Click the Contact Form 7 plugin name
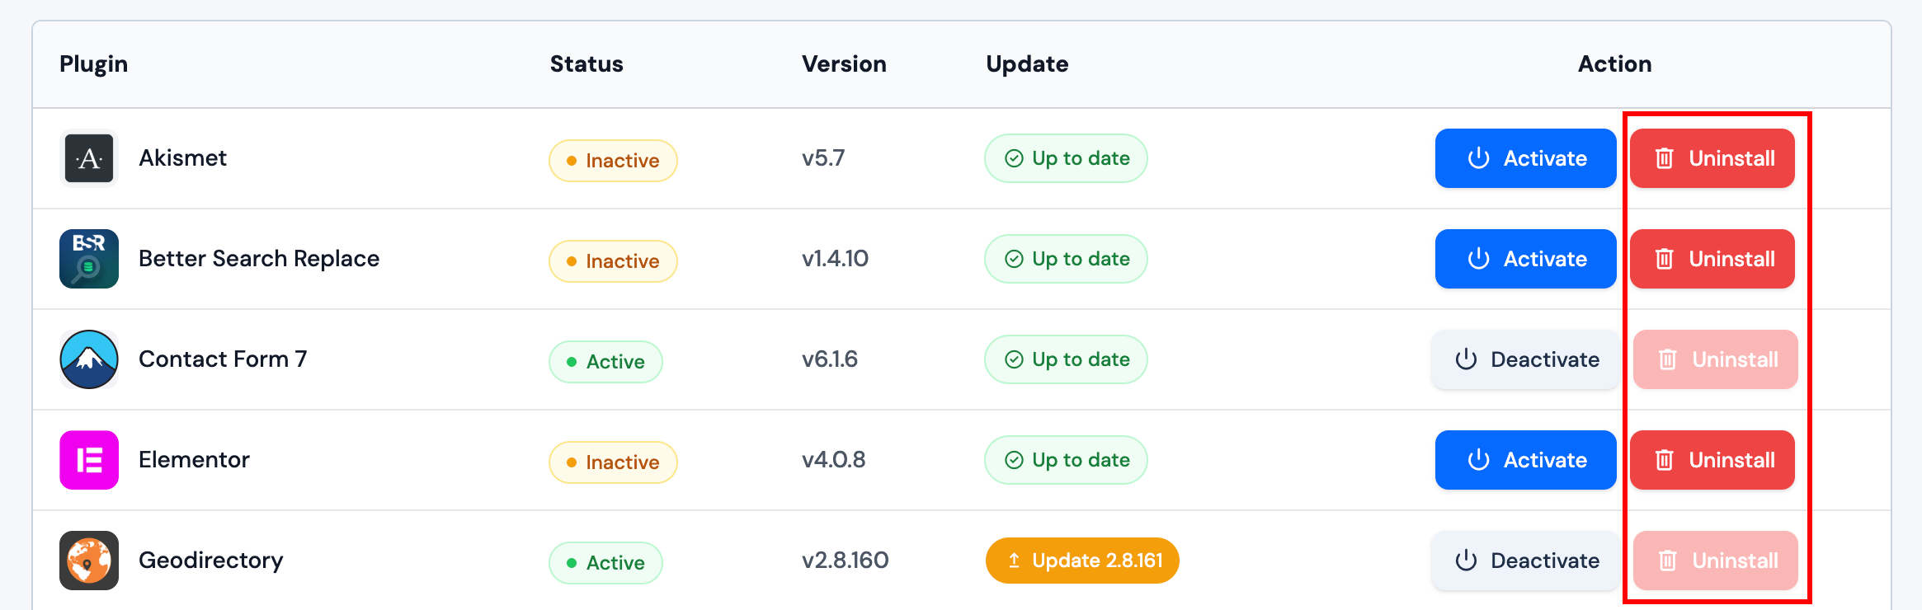 [223, 359]
